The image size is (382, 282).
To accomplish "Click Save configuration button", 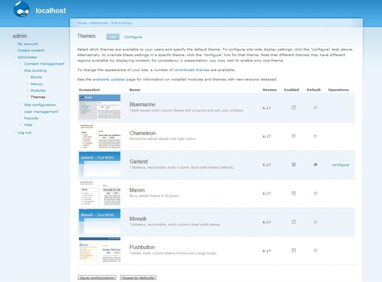I will click(x=97, y=278).
